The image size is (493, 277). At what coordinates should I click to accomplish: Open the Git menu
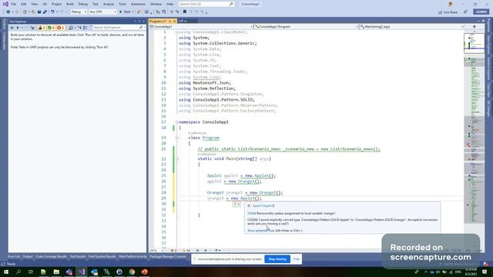[45, 4]
